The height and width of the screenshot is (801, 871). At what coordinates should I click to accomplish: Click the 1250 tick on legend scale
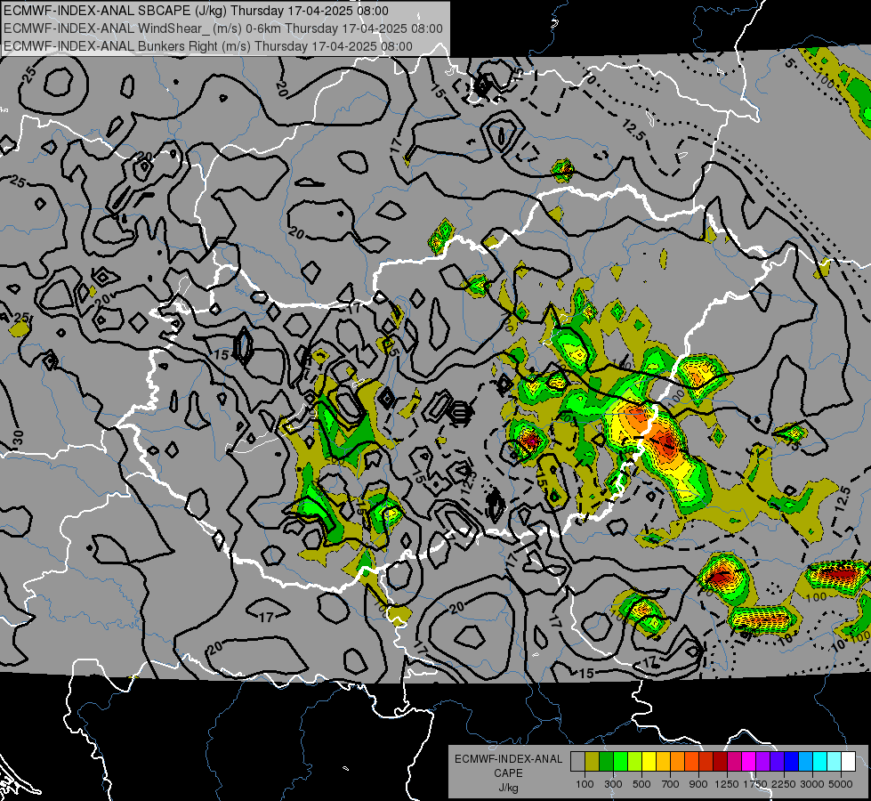(727, 784)
